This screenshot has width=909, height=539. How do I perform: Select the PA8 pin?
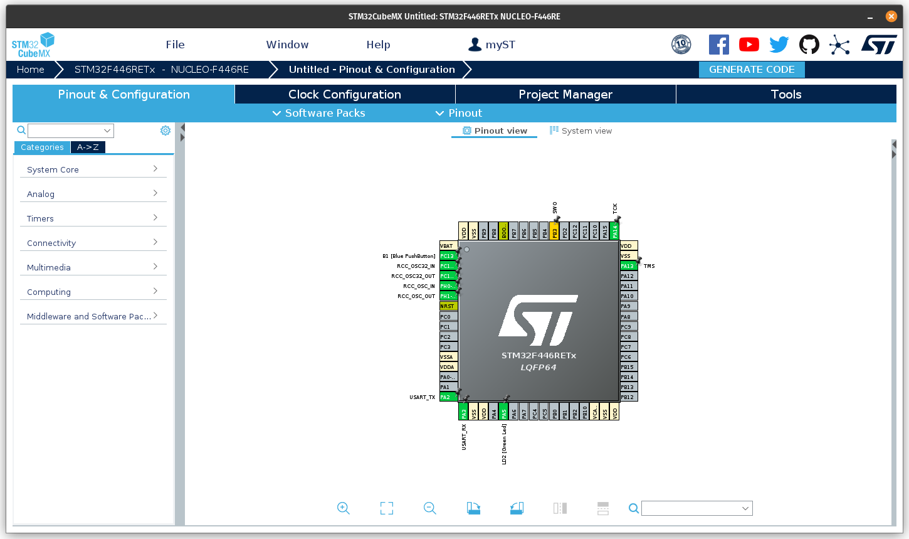tap(629, 317)
